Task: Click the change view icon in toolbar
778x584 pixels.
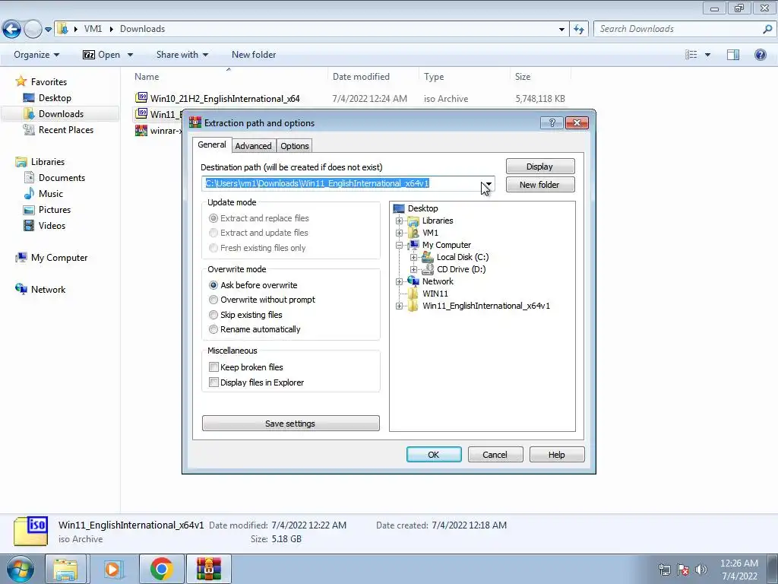Action: pos(691,55)
